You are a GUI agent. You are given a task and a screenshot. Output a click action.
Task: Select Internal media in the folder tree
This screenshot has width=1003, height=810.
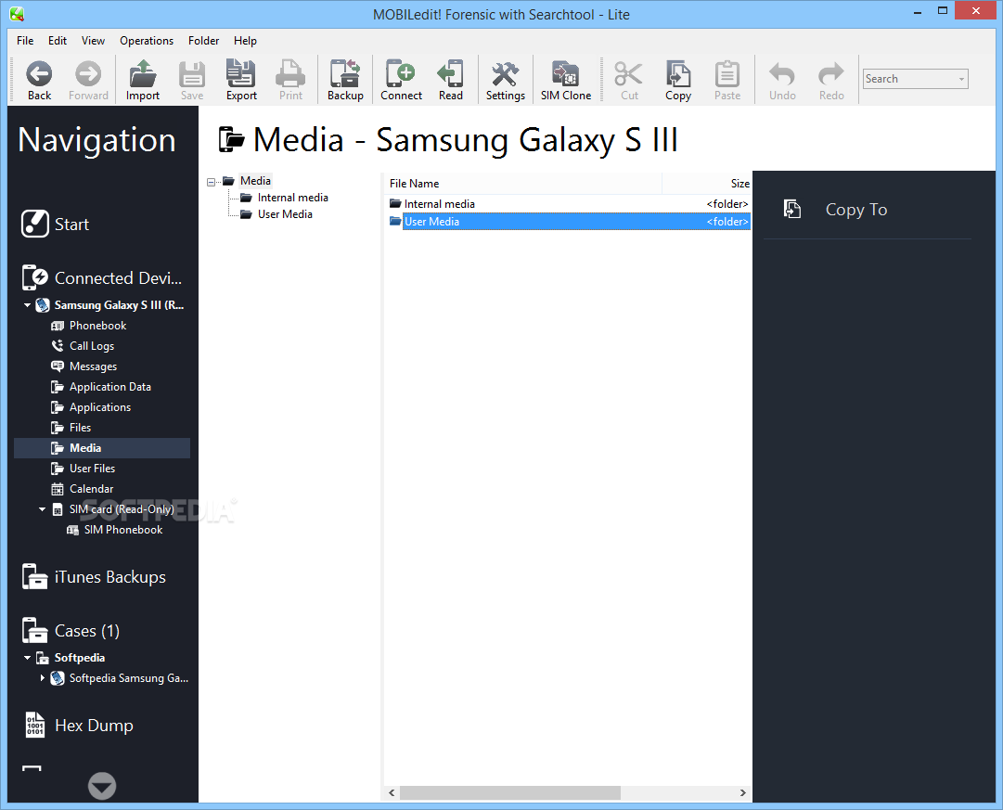coord(292,198)
